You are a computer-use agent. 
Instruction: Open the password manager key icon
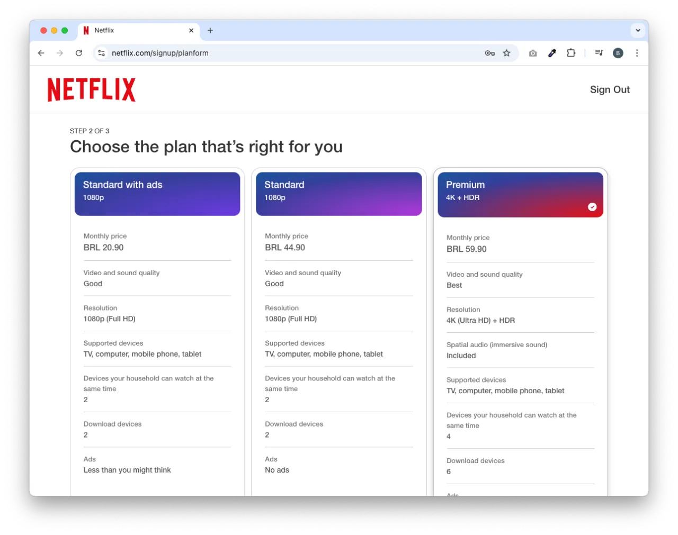tap(490, 53)
